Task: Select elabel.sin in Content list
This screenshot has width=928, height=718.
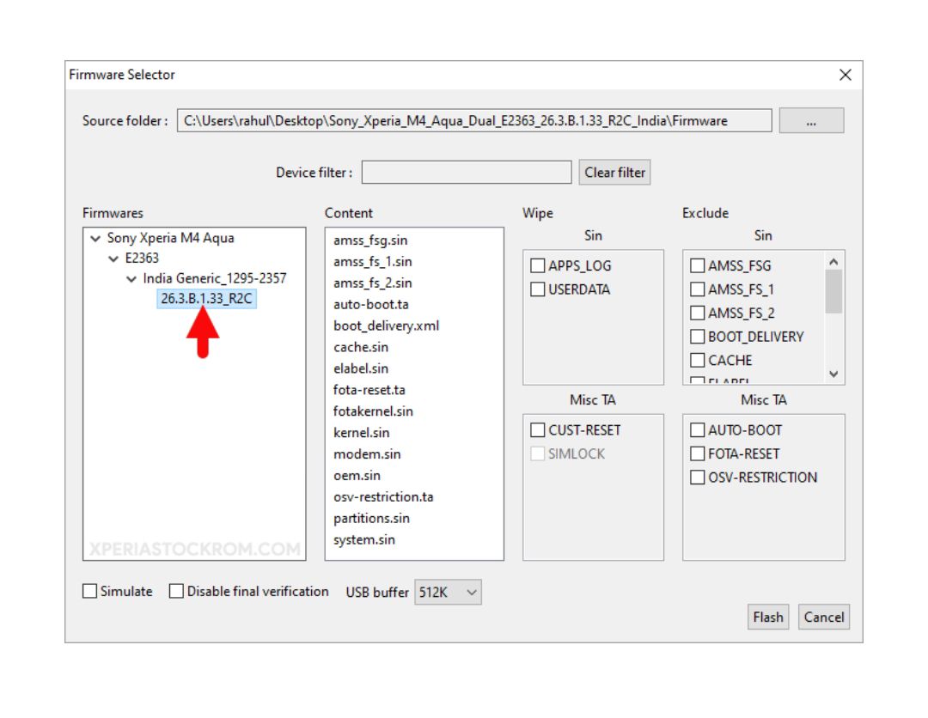Action: point(361,368)
